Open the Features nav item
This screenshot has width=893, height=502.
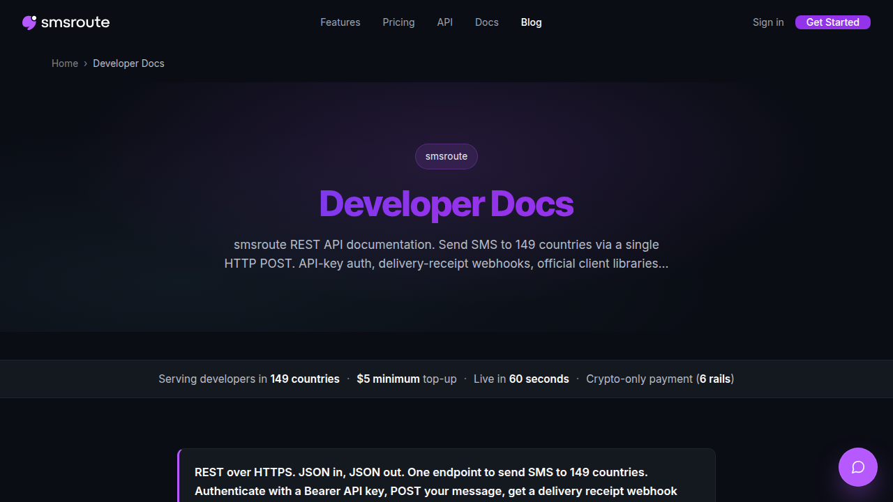[x=340, y=22]
